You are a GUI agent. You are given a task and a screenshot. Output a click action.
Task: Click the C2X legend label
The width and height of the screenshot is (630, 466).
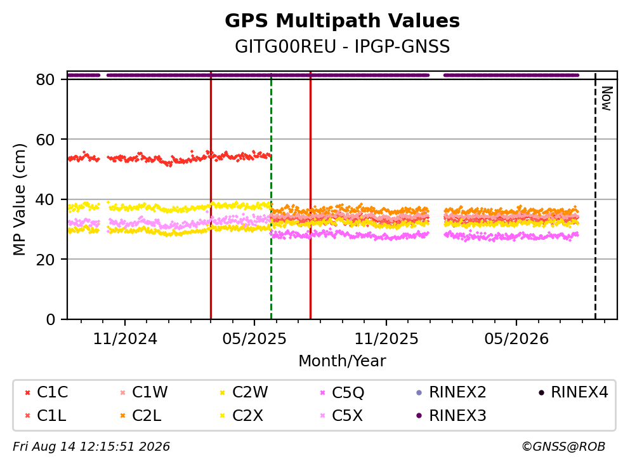[247, 416]
